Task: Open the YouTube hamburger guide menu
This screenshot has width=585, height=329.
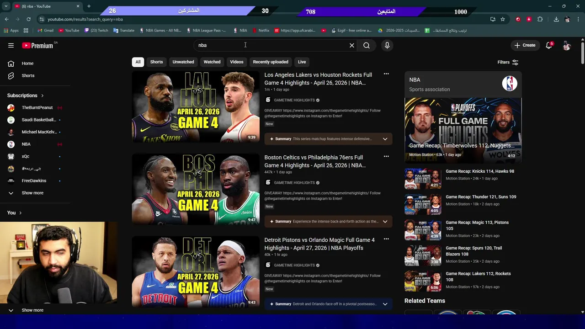Action: click(x=11, y=45)
